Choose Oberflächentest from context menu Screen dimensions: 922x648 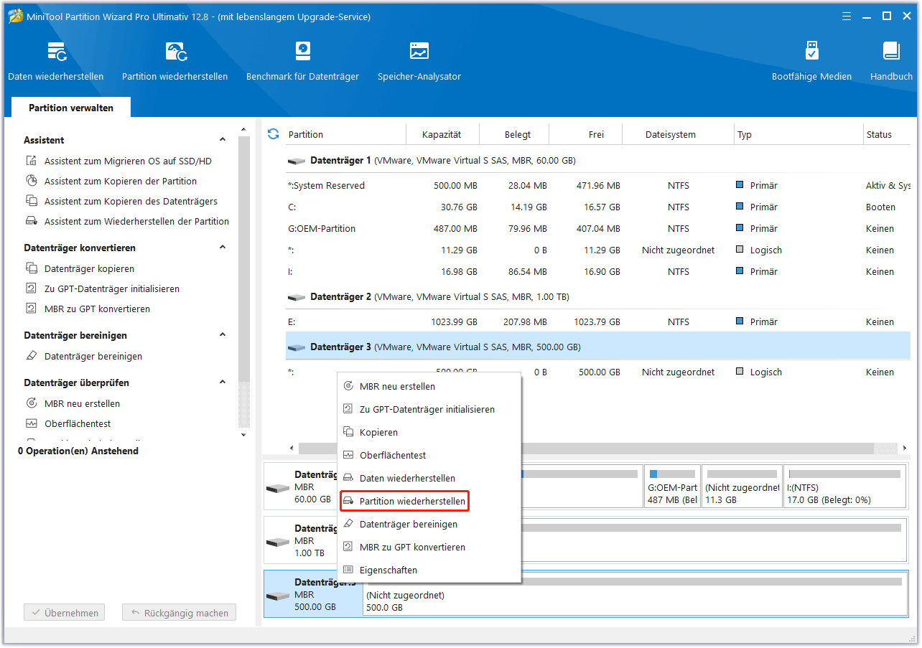[429, 456]
